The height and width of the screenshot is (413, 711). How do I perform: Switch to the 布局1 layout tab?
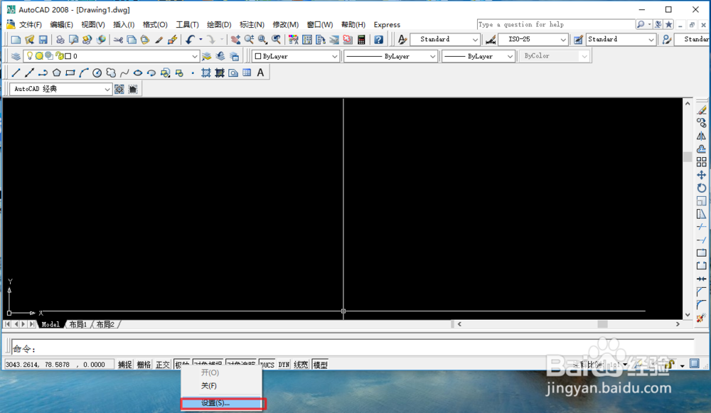tap(78, 325)
